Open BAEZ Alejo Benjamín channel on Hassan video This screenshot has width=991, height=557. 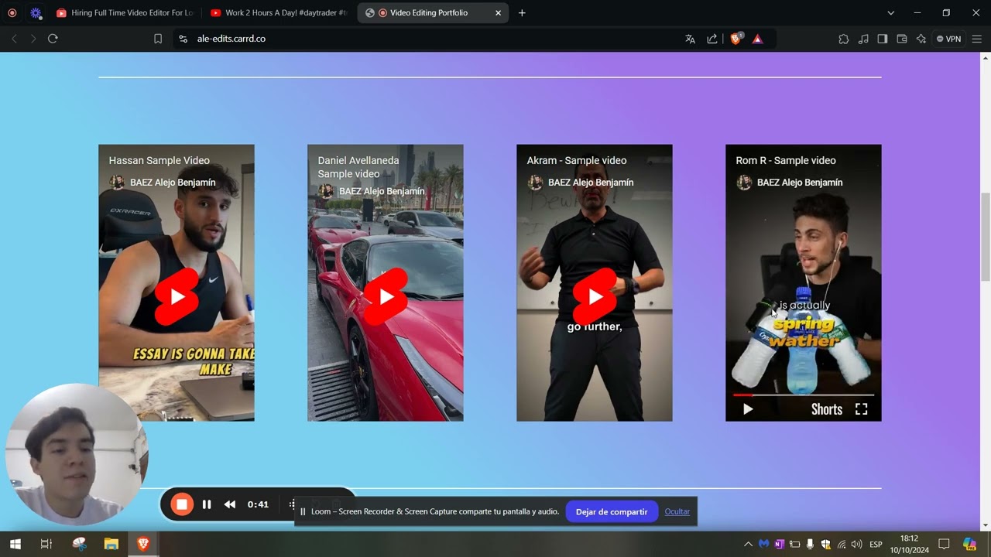[x=173, y=183]
